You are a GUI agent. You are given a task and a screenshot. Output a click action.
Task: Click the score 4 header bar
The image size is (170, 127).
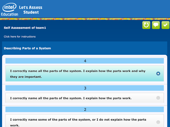(85, 61)
